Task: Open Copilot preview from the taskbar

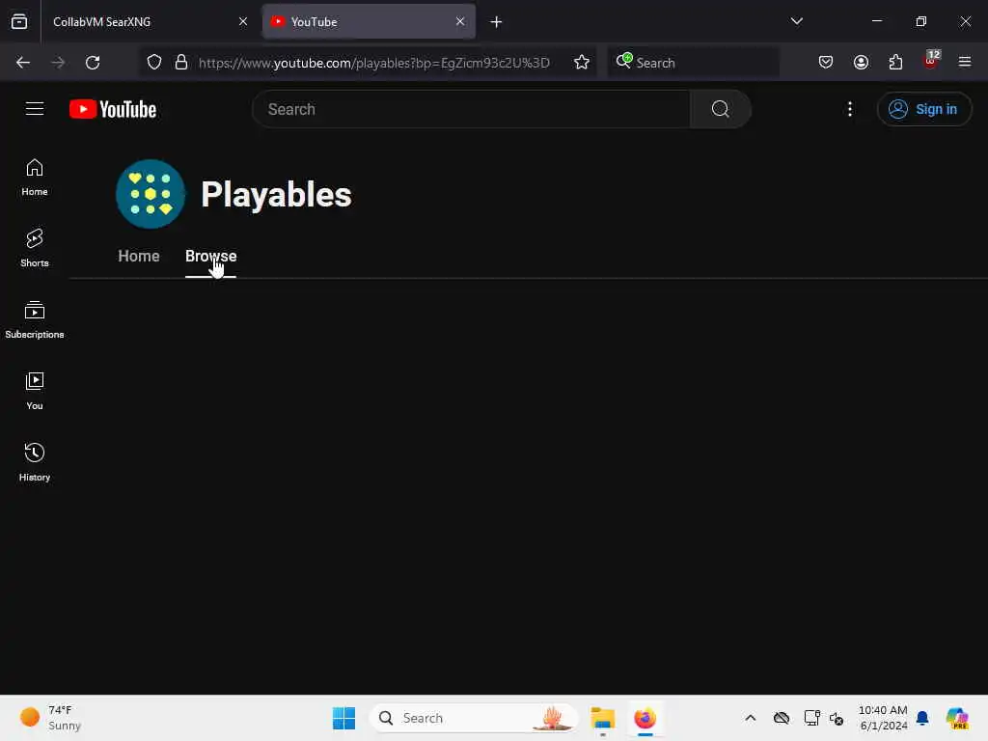Action: point(957,718)
